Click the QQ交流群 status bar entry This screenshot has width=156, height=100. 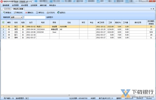point(78,98)
